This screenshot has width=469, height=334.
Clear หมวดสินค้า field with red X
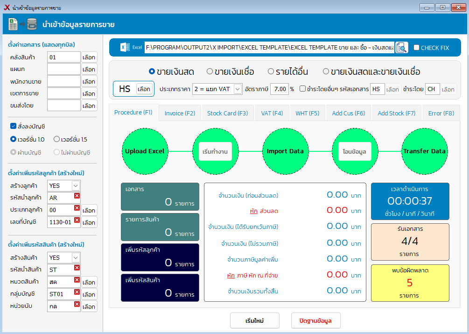tap(77, 280)
